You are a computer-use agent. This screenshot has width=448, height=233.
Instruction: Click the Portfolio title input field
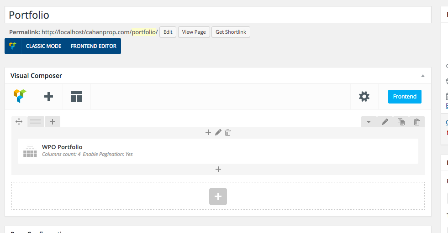(218, 15)
